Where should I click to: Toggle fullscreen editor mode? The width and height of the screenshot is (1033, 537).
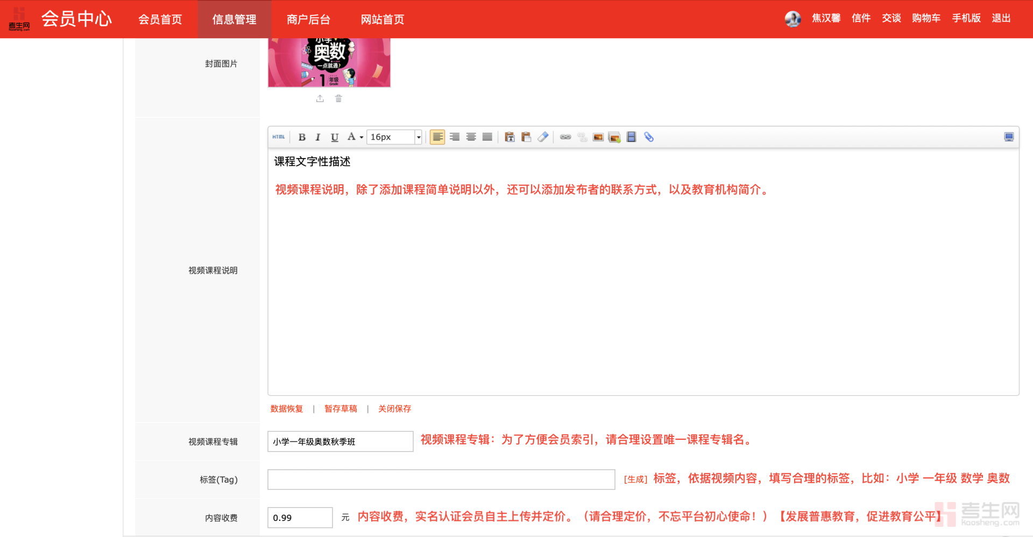[1009, 137]
